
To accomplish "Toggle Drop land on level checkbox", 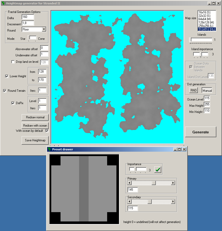I will [13, 62].
